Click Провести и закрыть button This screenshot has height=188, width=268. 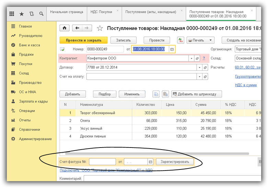tap(84, 40)
